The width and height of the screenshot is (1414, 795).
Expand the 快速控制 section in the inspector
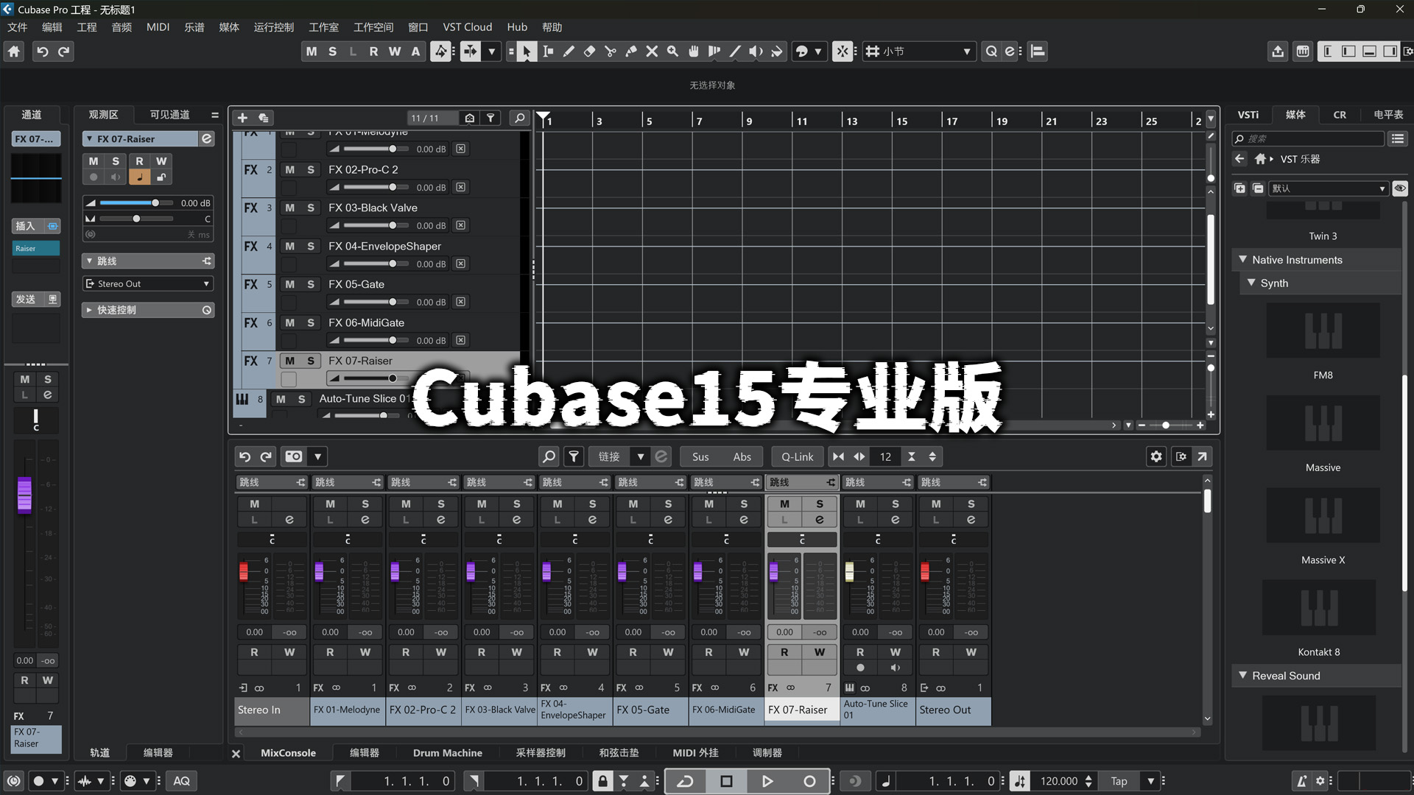pyautogui.click(x=90, y=309)
